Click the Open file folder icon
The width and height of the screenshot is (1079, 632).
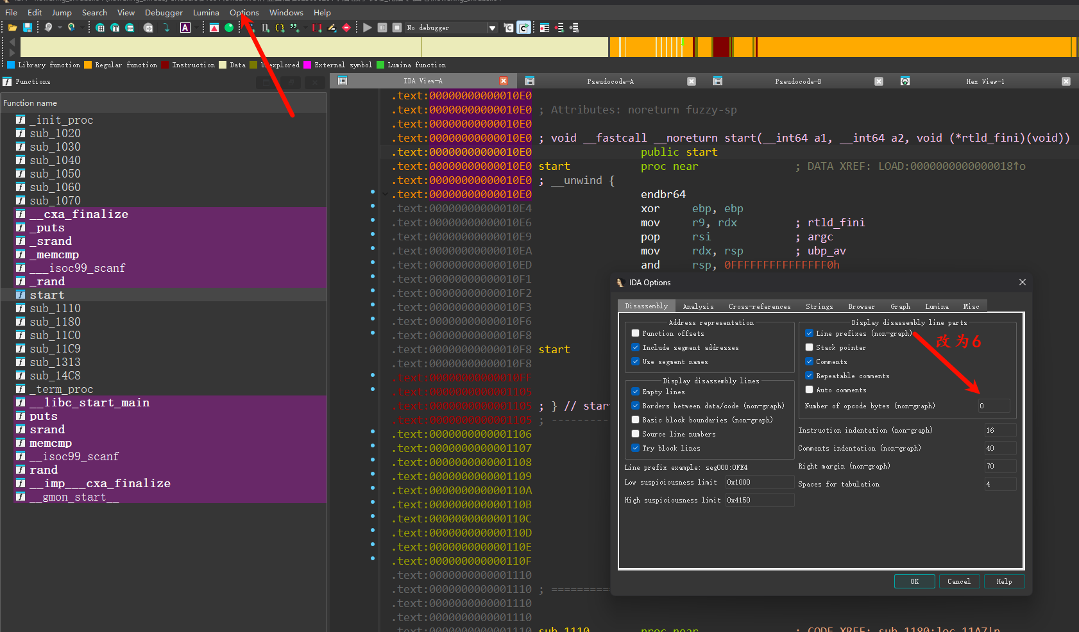tap(12, 28)
